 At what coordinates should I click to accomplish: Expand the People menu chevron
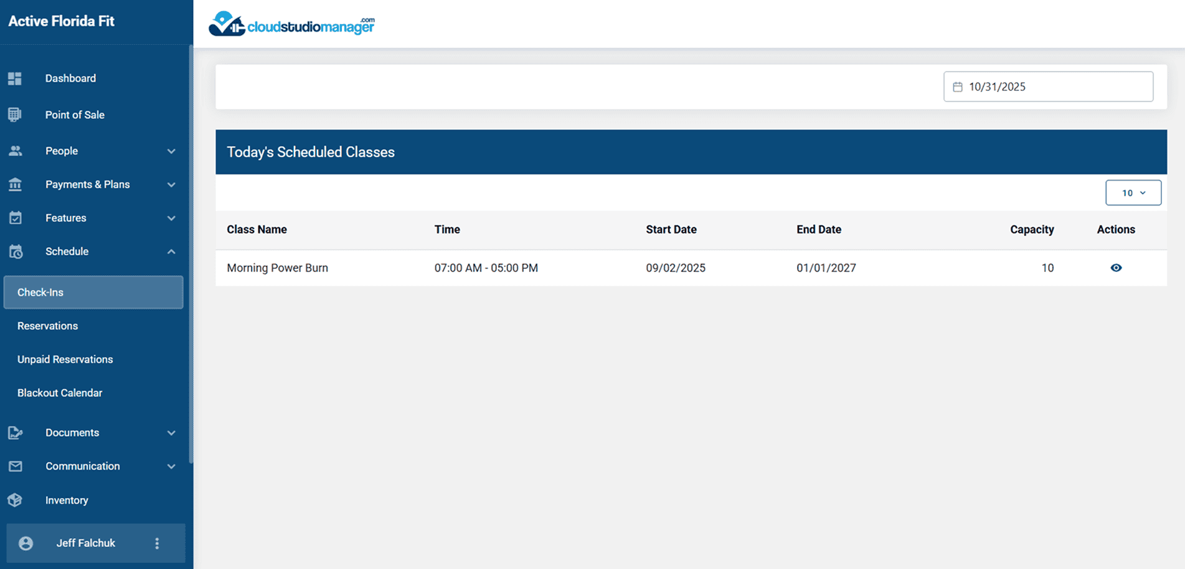pyautogui.click(x=171, y=151)
